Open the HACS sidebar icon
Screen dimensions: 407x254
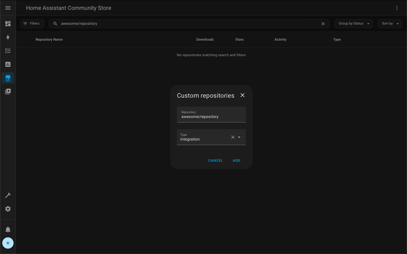[x=8, y=78]
